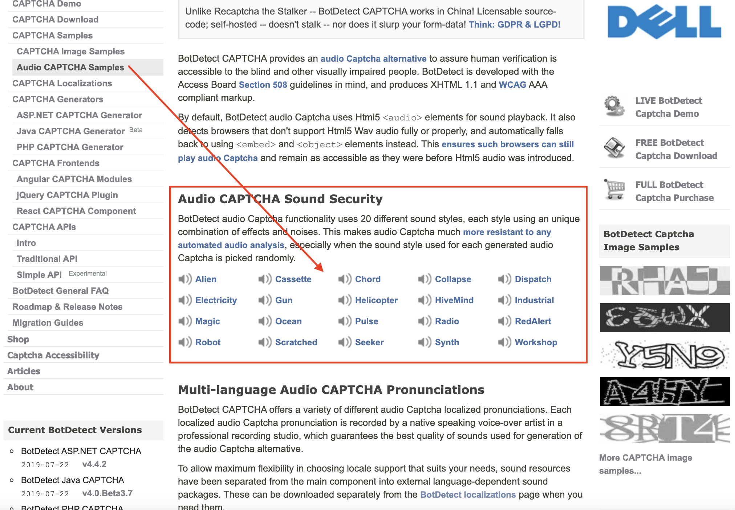This screenshot has width=735, height=510.
Task: Open Angular CAPTCHA Modules page
Action: [74, 179]
